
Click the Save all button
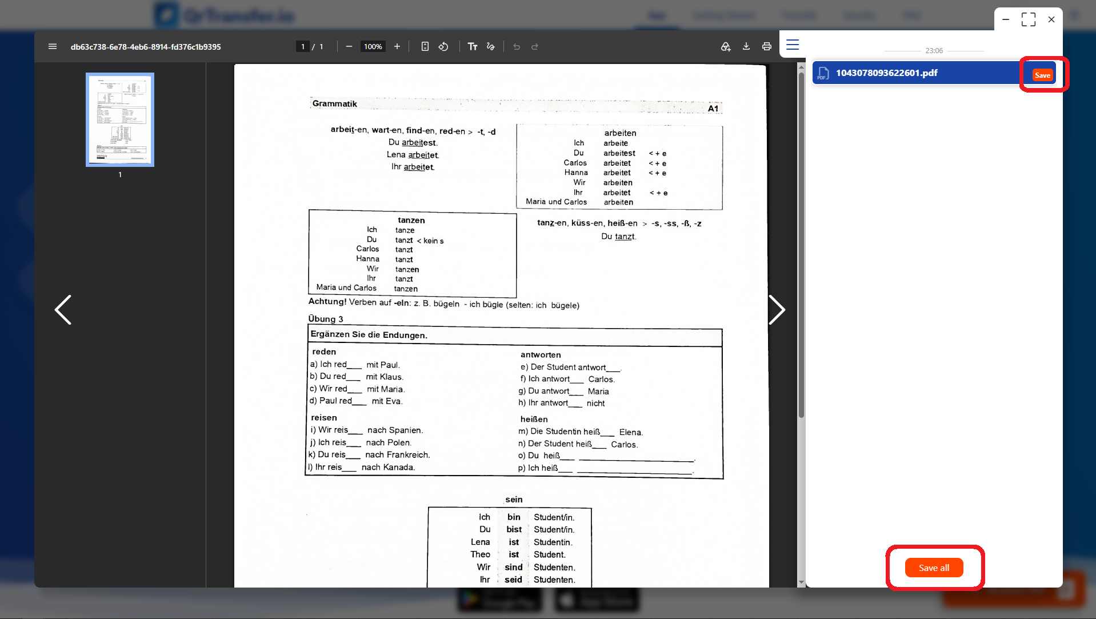pos(934,568)
